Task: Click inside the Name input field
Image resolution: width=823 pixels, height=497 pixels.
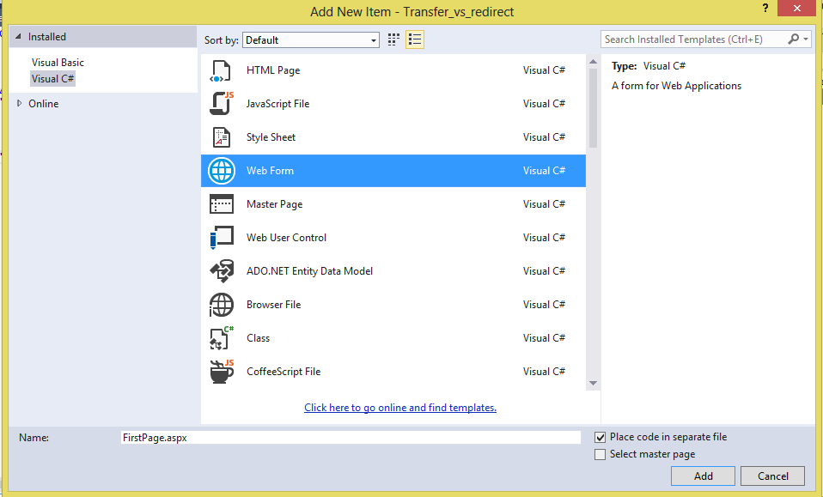Action: (344, 437)
